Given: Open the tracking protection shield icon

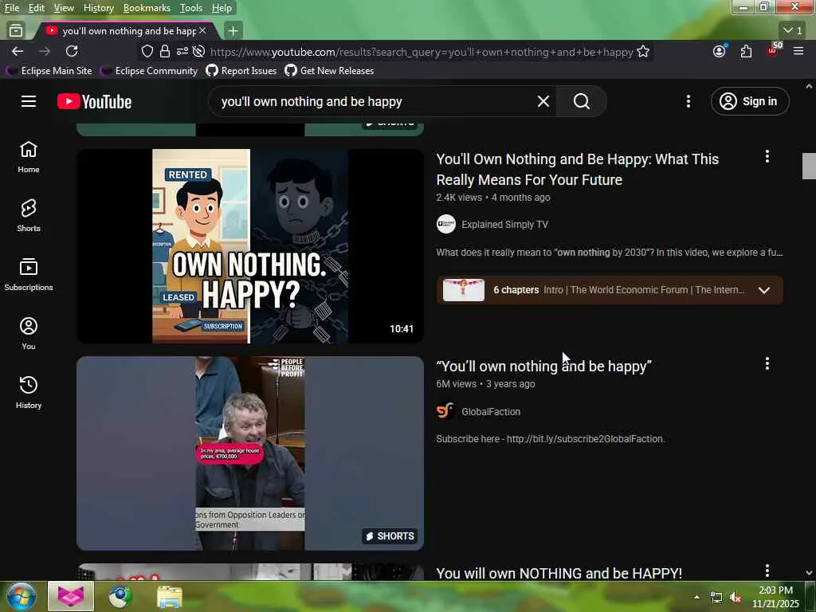Looking at the screenshot, I should [147, 51].
